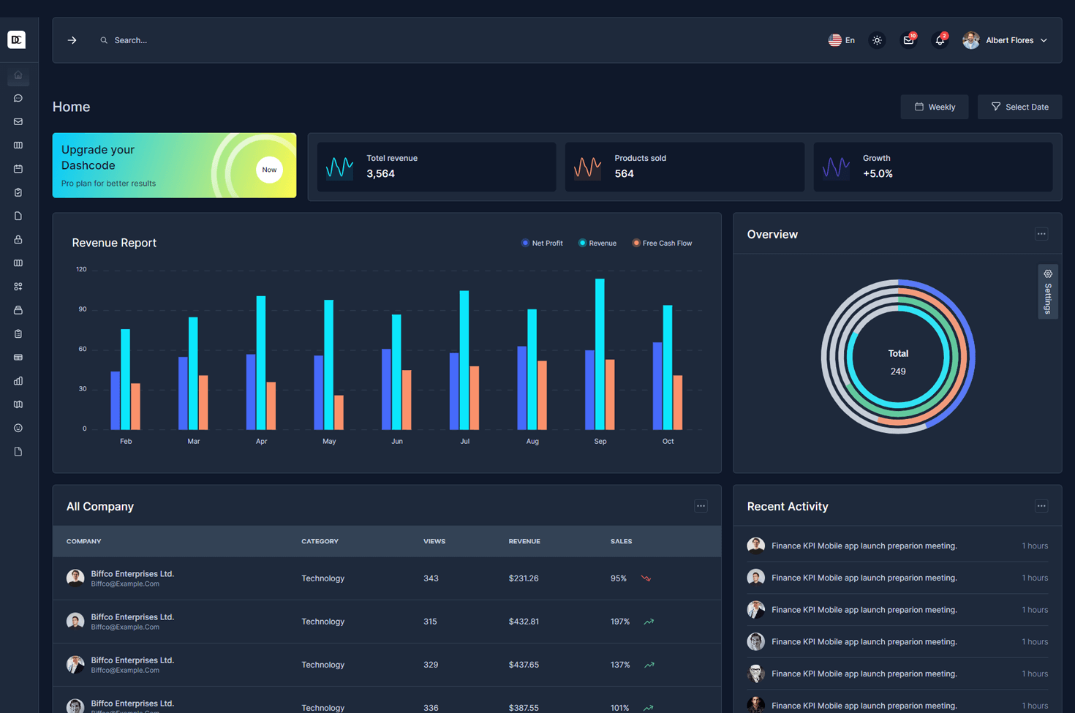
Task: Click the orange May free cash flow bar
Action: 339,412
